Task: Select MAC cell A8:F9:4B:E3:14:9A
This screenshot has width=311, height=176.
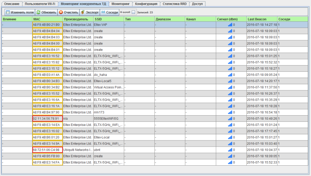Action: pyautogui.click(x=48, y=144)
